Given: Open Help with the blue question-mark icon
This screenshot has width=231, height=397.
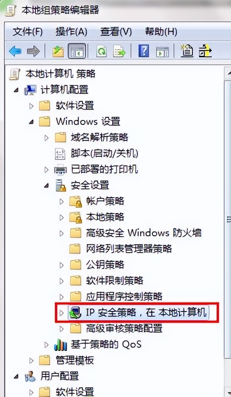Looking at the screenshot, I should 143,51.
